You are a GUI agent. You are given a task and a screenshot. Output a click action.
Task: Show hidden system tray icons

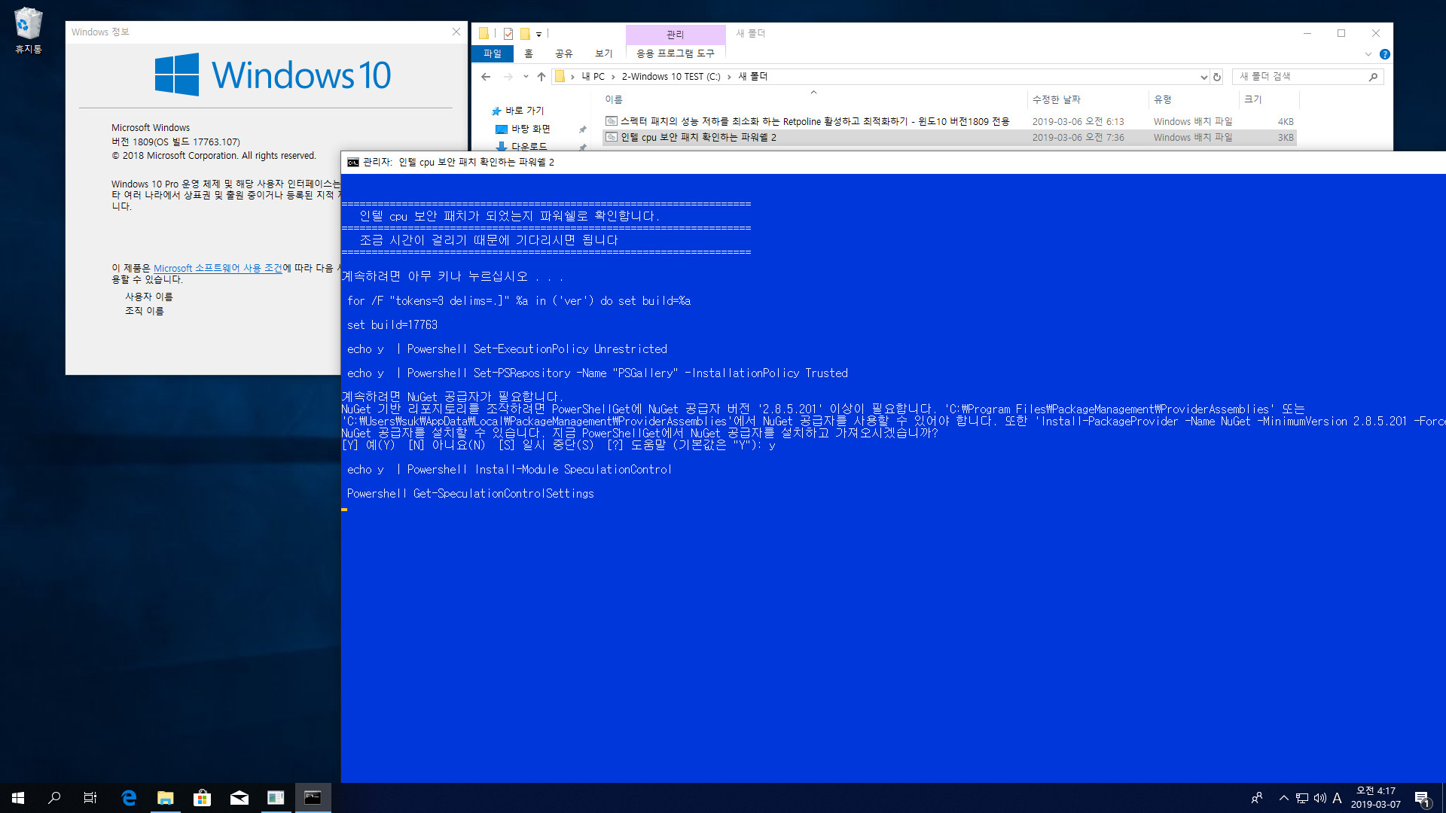pos(1283,798)
